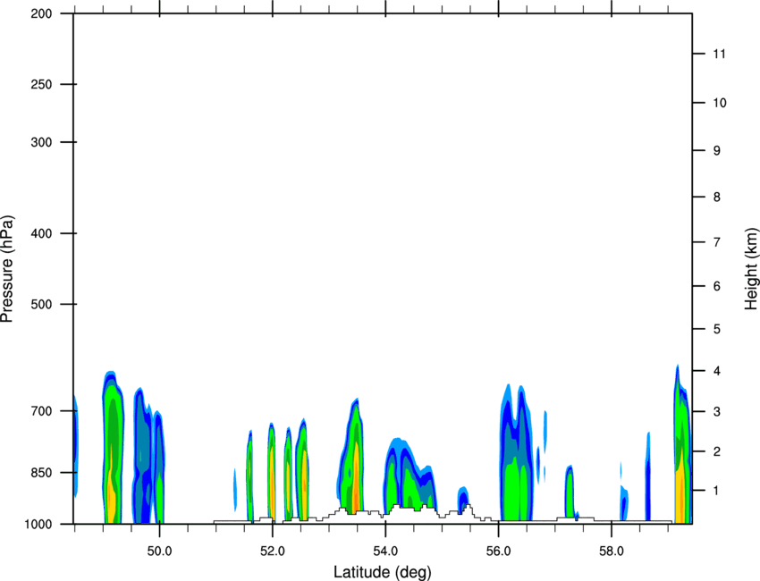Click pressure tick label 500
This screenshot has width=760, height=581.
(42, 304)
